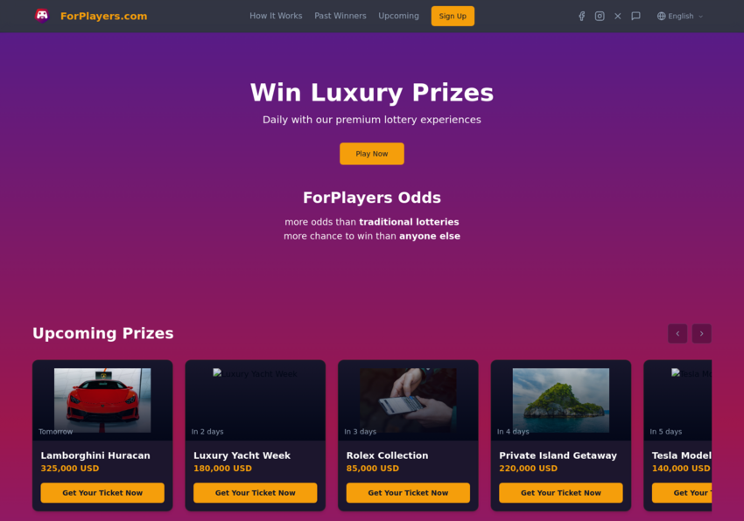Get ticket for Lamborghini Huracan

102,492
